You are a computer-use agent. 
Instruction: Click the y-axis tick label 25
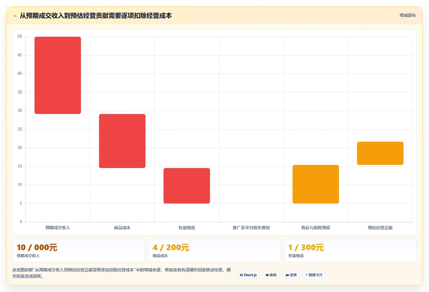(20, 129)
